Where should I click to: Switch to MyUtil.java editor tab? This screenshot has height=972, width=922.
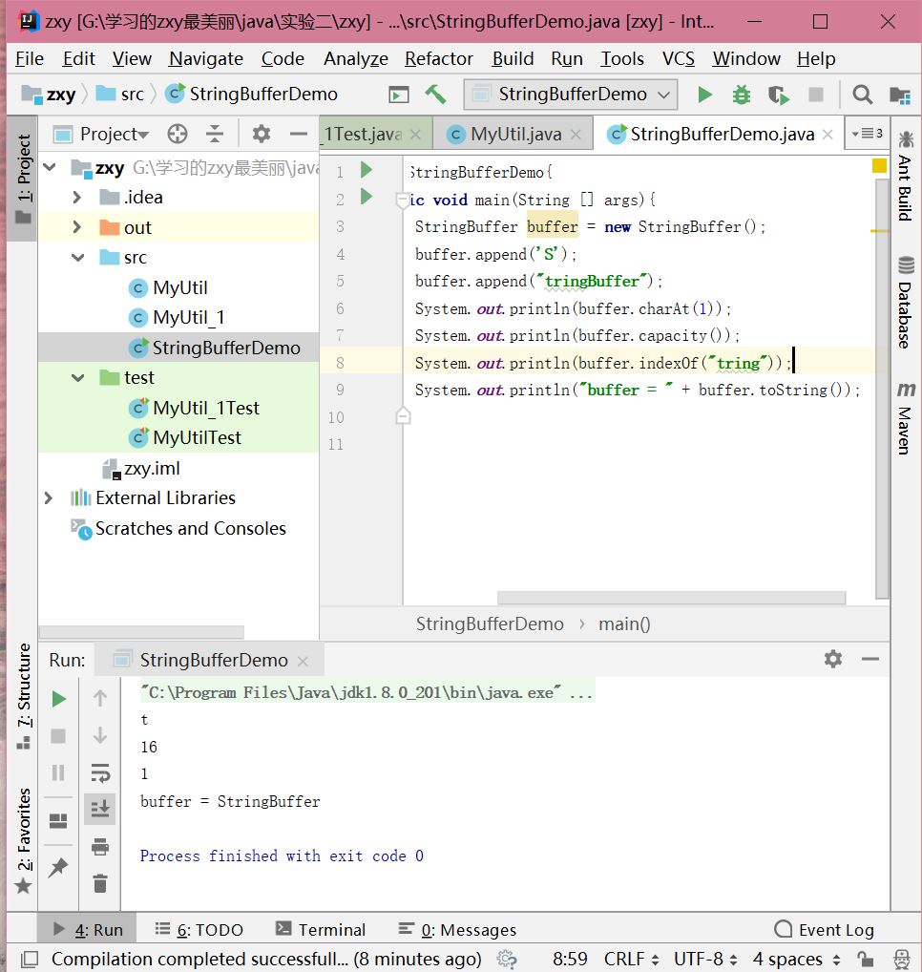click(515, 134)
